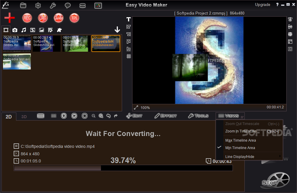Click the conversion progress bar

coord(123,168)
